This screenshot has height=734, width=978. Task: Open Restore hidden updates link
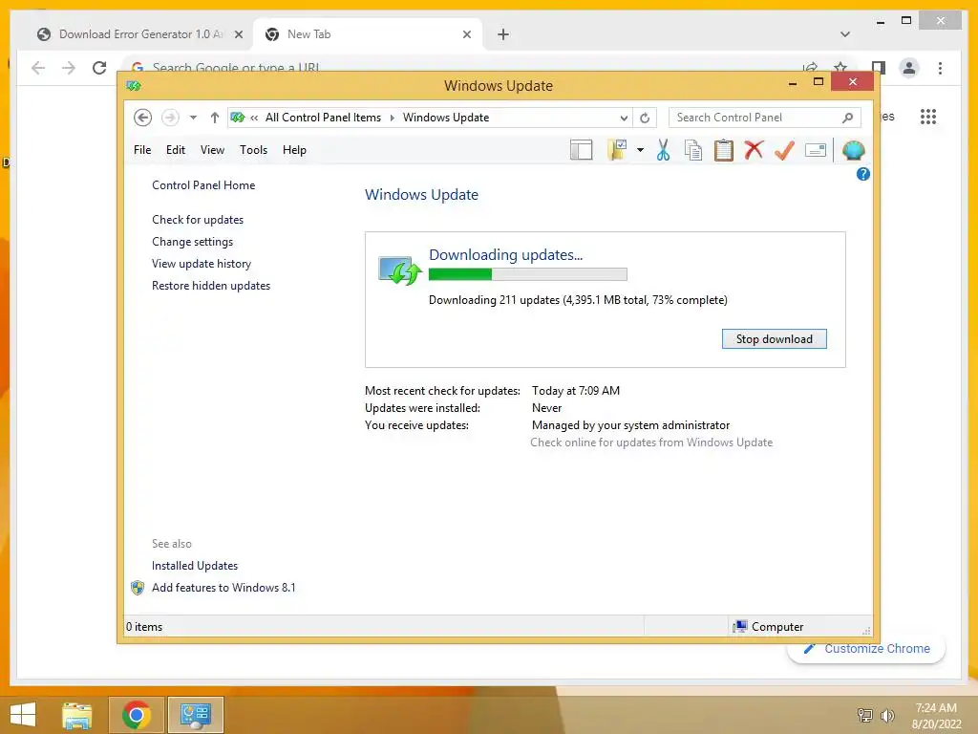click(x=211, y=285)
